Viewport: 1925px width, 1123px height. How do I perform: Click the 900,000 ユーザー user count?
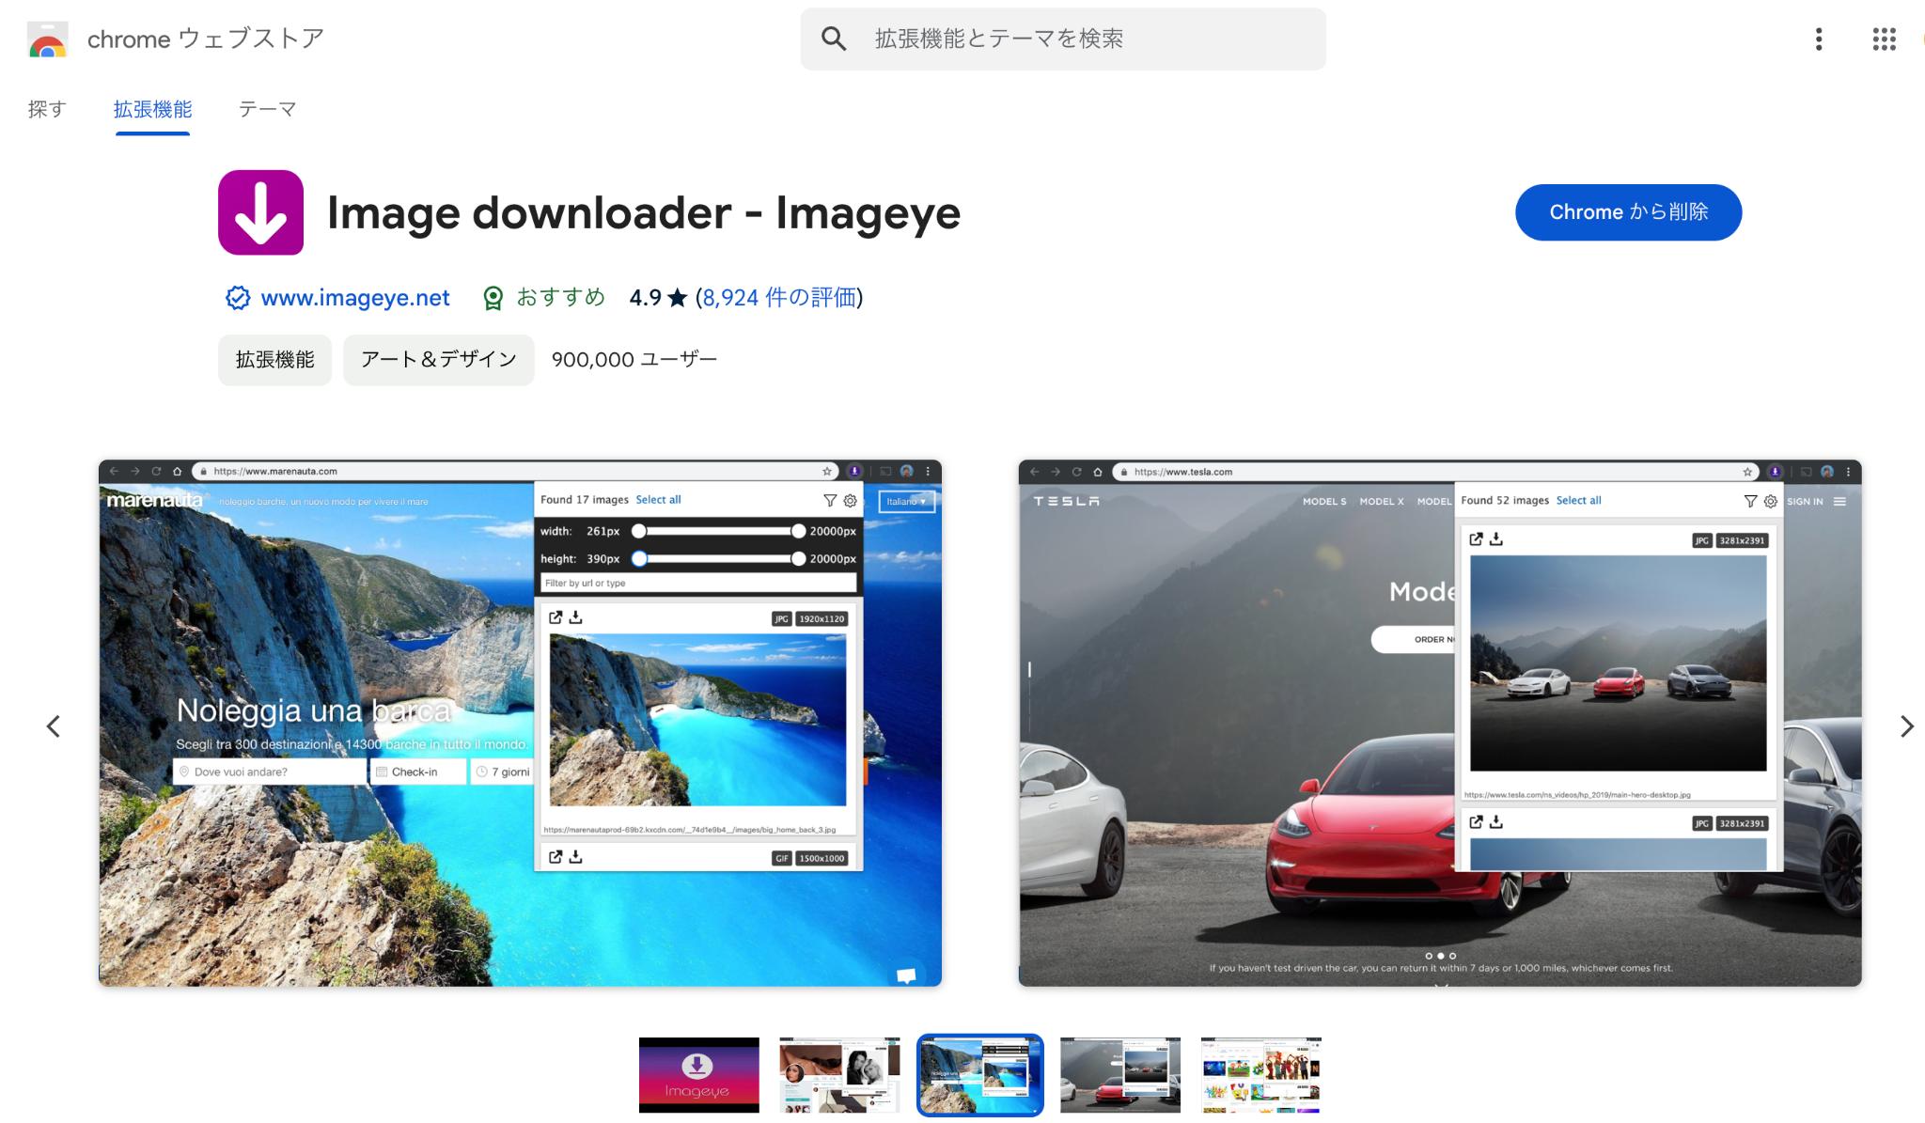pos(634,360)
